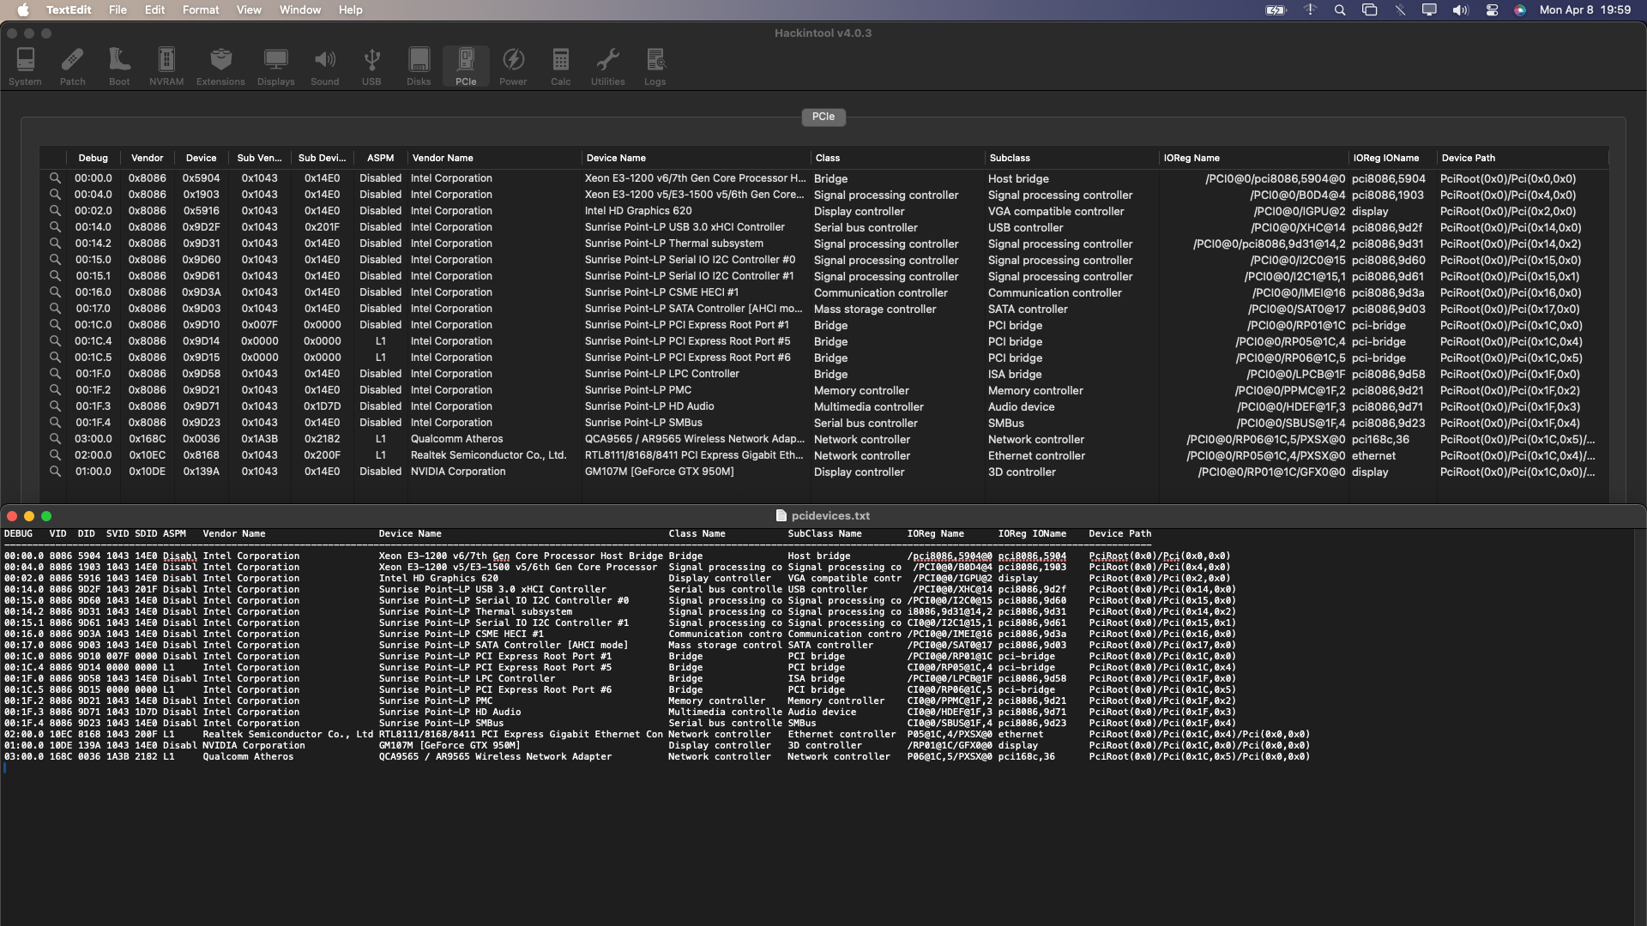This screenshot has height=926, width=1647.
Task: Open the Window menu in menu bar
Action: 300,9
